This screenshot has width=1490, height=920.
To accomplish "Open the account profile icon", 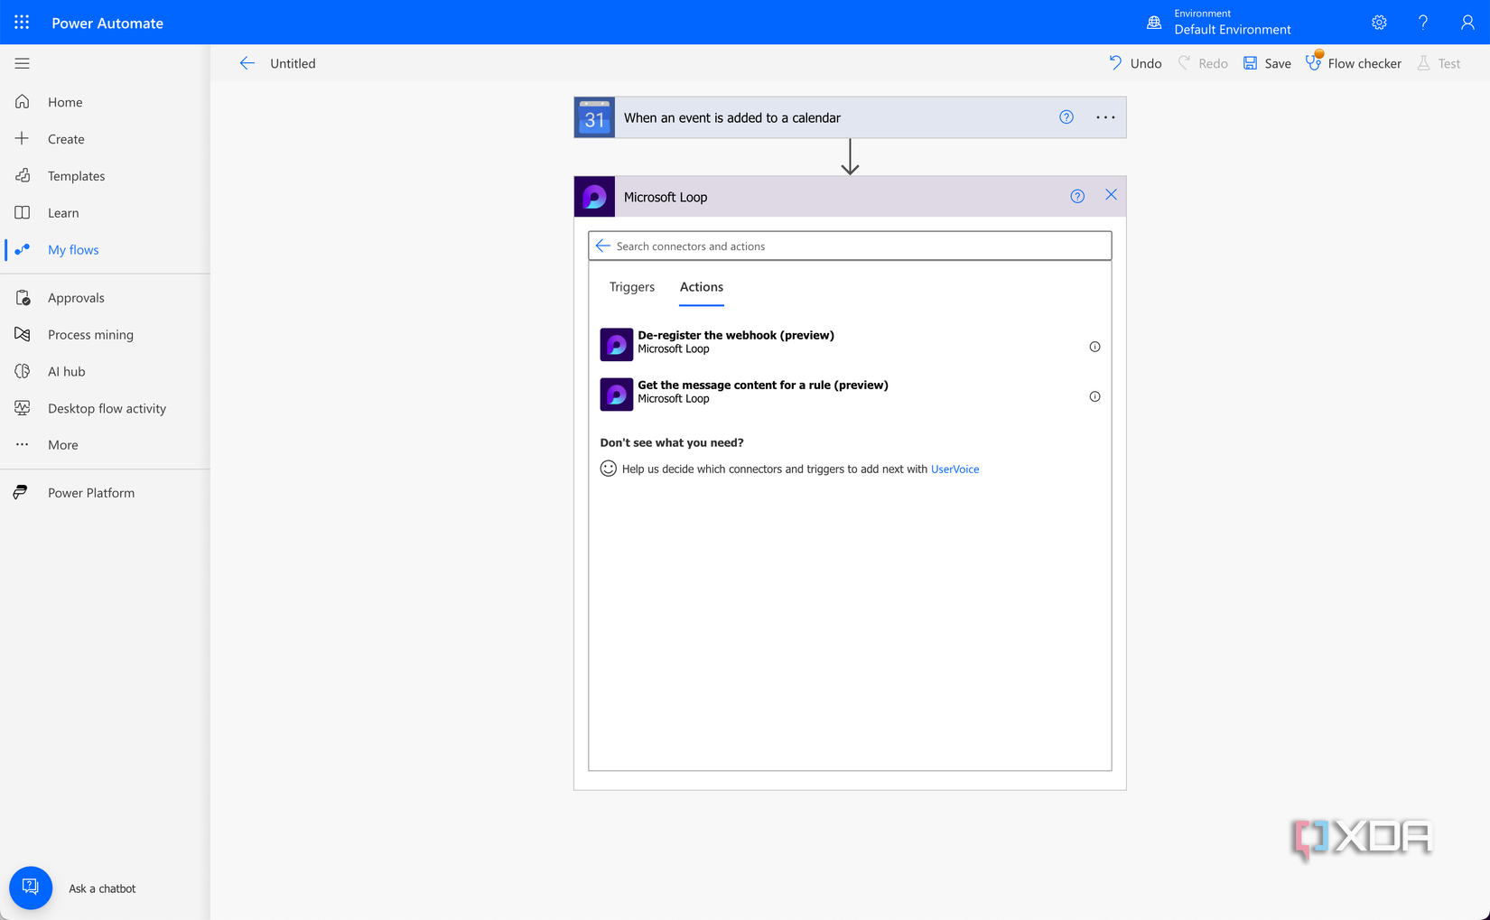I will click(x=1467, y=23).
